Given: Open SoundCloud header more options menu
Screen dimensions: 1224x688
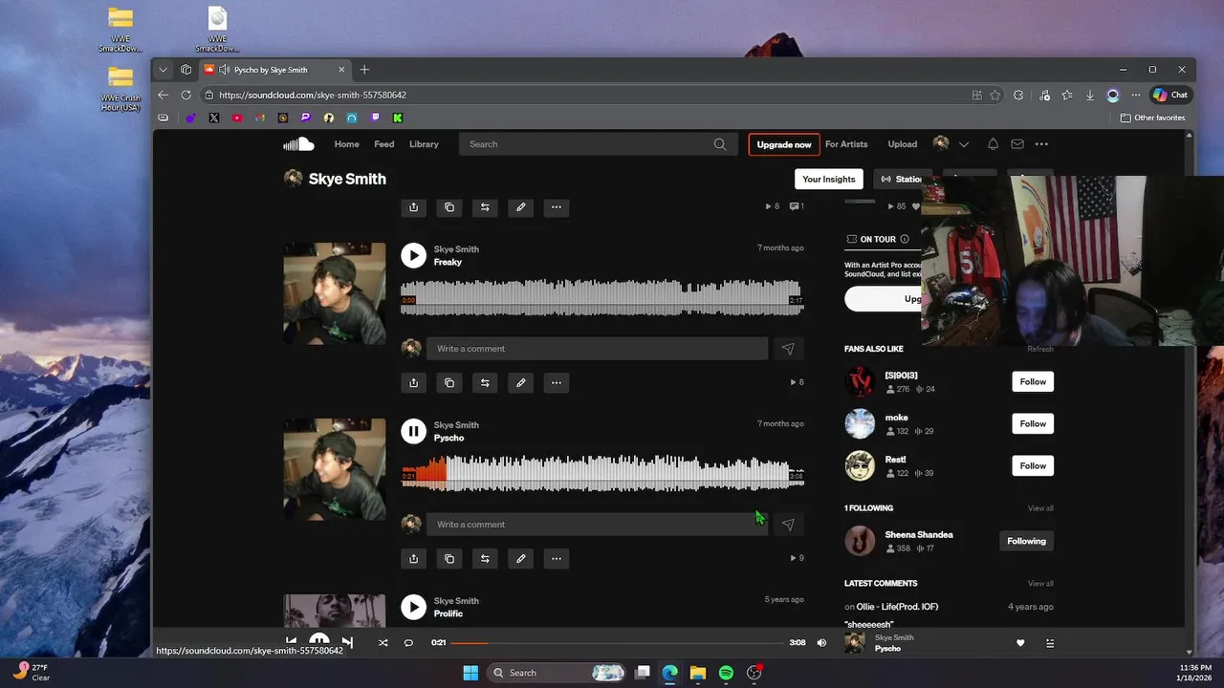Looking at the screenshot, I should (1041, 144).
